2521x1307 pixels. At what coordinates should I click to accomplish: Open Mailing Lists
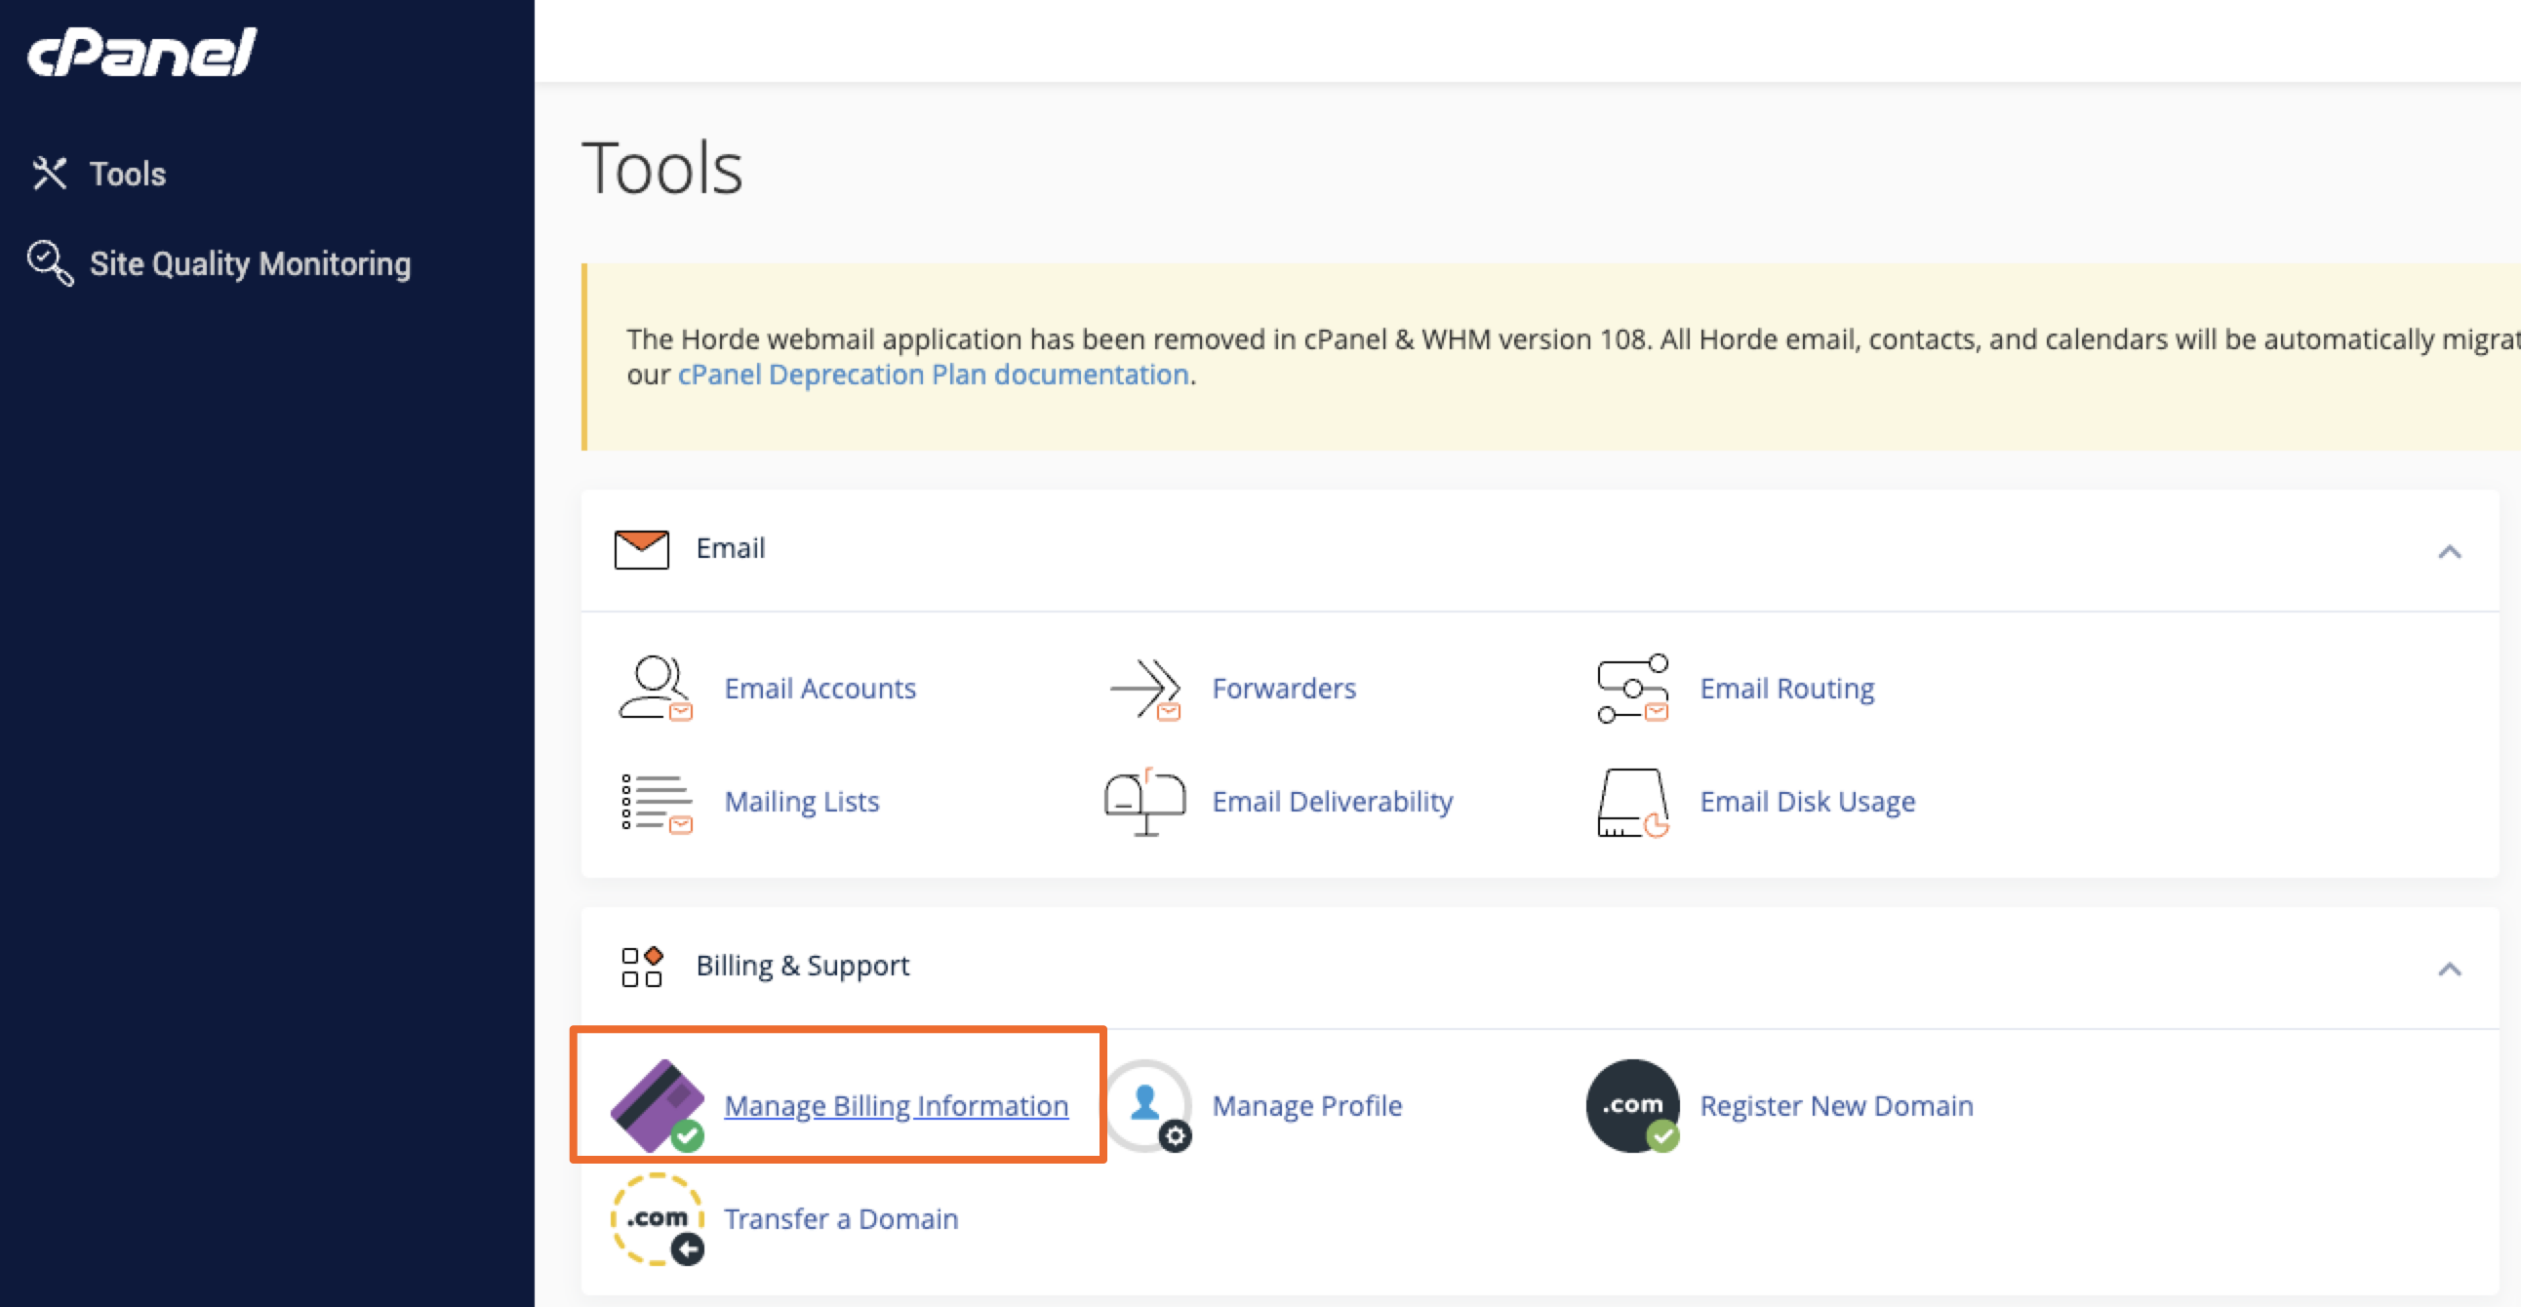coord(802,802)
